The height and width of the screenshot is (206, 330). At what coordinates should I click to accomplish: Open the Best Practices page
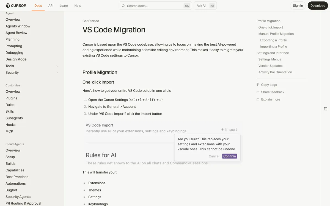pyautogui.click(x=17, y=177)
